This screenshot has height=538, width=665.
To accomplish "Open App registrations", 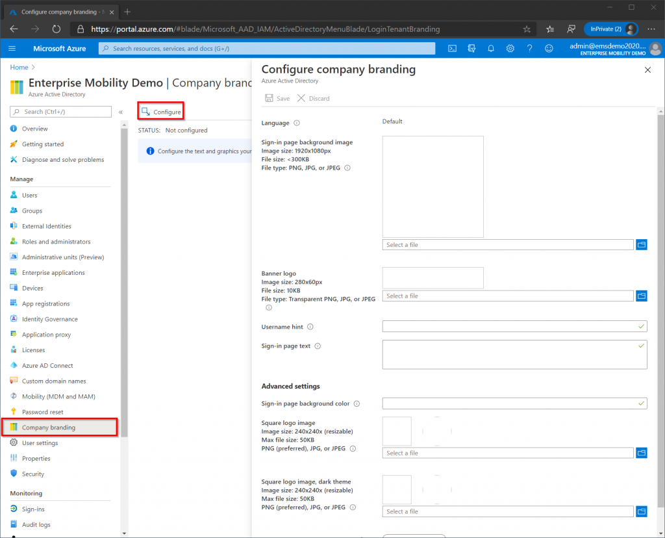I will (x=46, y=304).
